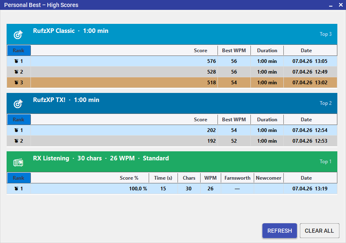The height and width of the screenshot is (243, 346).
Task: Click the Personal Best – High Scores title
Action: (41, 5)
